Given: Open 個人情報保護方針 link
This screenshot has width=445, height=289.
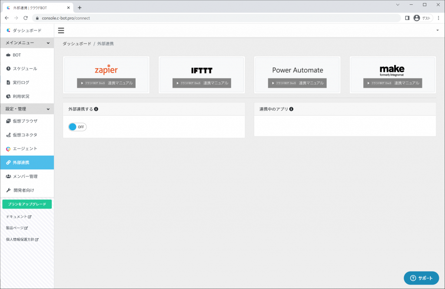Looking at the screenshot, I should pos(22,239).
